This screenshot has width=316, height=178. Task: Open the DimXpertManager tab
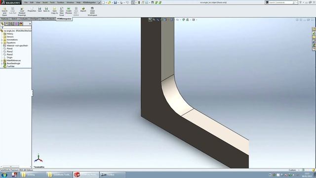pos(16,24)
